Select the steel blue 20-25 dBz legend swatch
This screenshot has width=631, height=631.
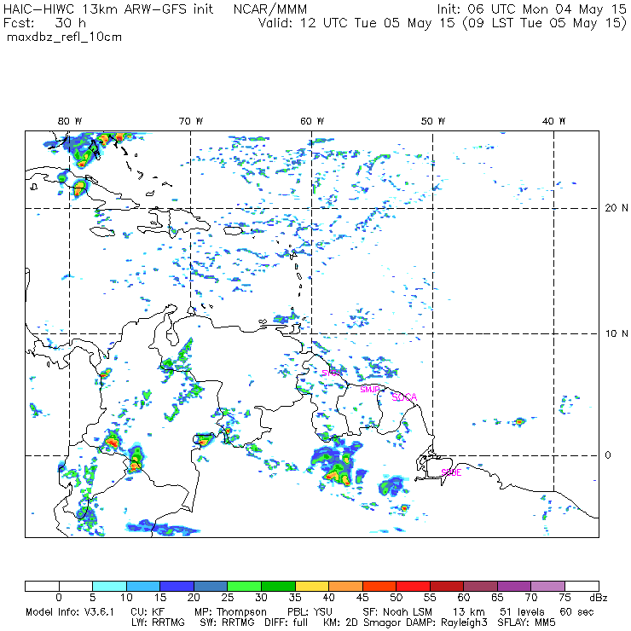click(211, 586)
